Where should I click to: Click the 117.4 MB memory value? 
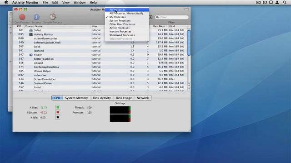pos(162,43)
